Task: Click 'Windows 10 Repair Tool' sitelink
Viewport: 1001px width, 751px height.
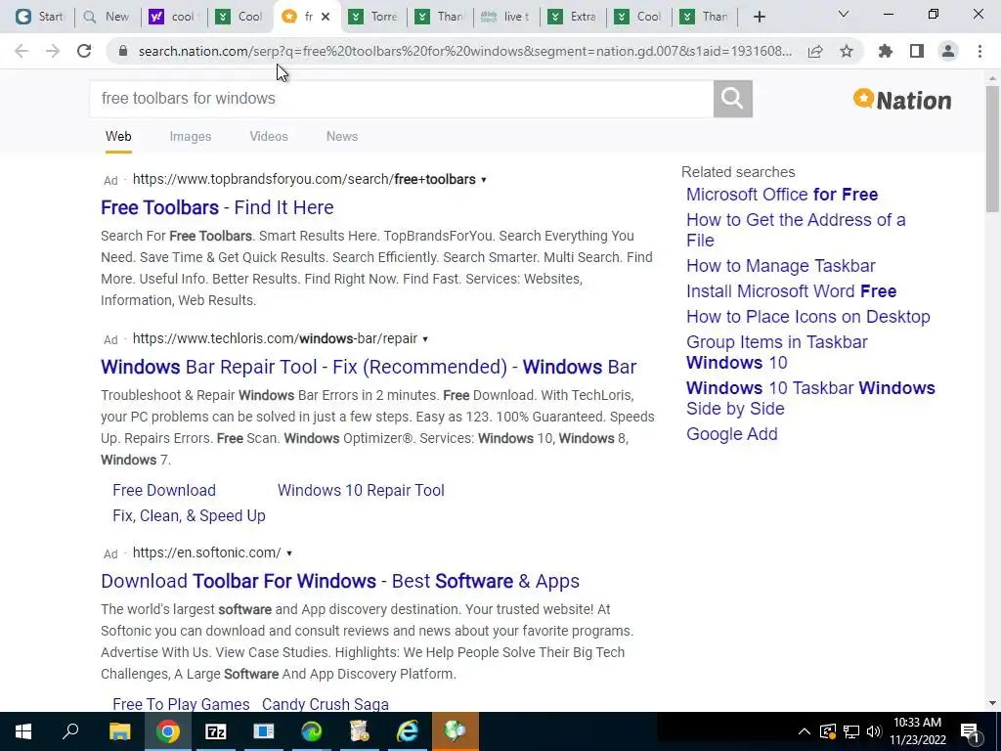Action: (x=361, y=491)
